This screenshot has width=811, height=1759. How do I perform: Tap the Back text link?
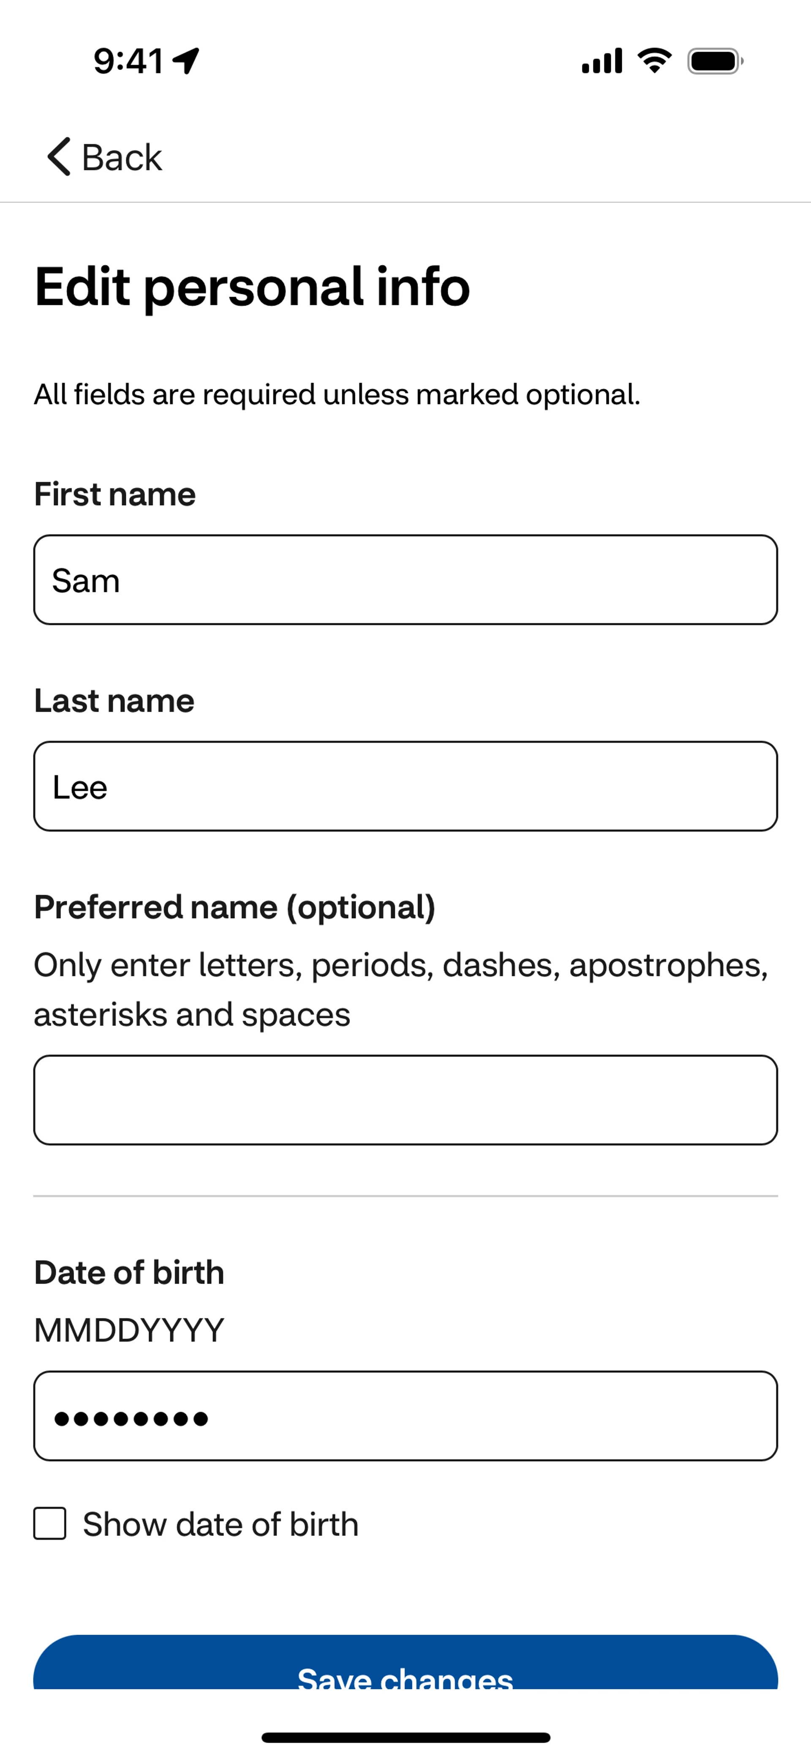pyautogui.click(x=122, y=158)
